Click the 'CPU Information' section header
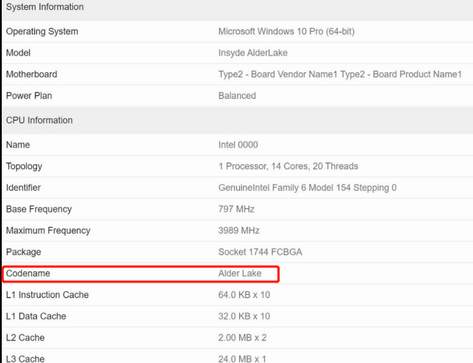Viewport: 473px width, 363px height. coord(39,120)
